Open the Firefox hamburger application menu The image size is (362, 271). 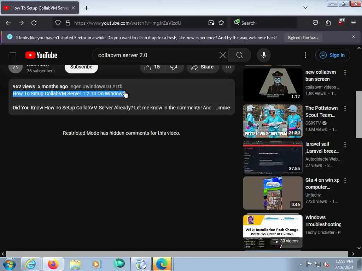tap(354, 23)
